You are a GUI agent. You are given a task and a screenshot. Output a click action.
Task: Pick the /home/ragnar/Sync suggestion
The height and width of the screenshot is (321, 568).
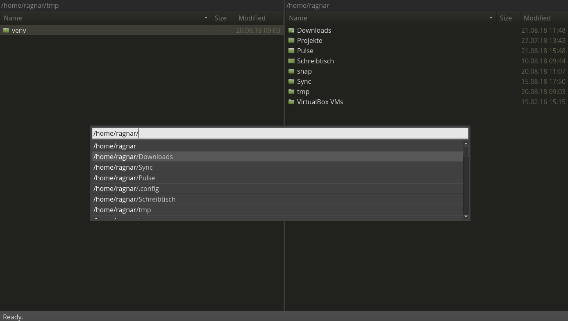click(x=123, y=167)
